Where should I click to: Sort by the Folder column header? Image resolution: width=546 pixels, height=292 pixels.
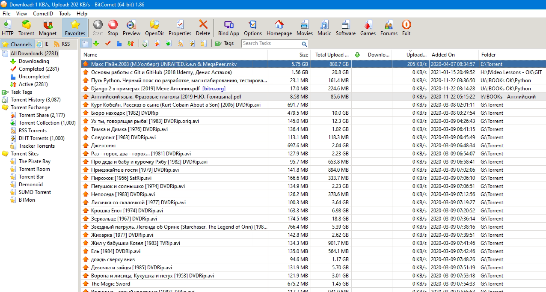(x=512, y=55)
